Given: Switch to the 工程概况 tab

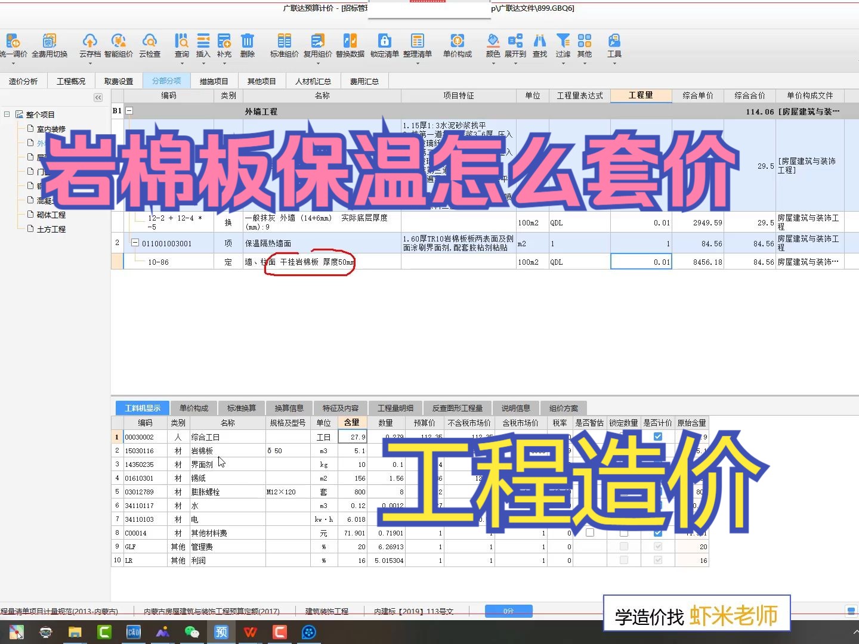Looking at the screenshot, I should (71, 81).
